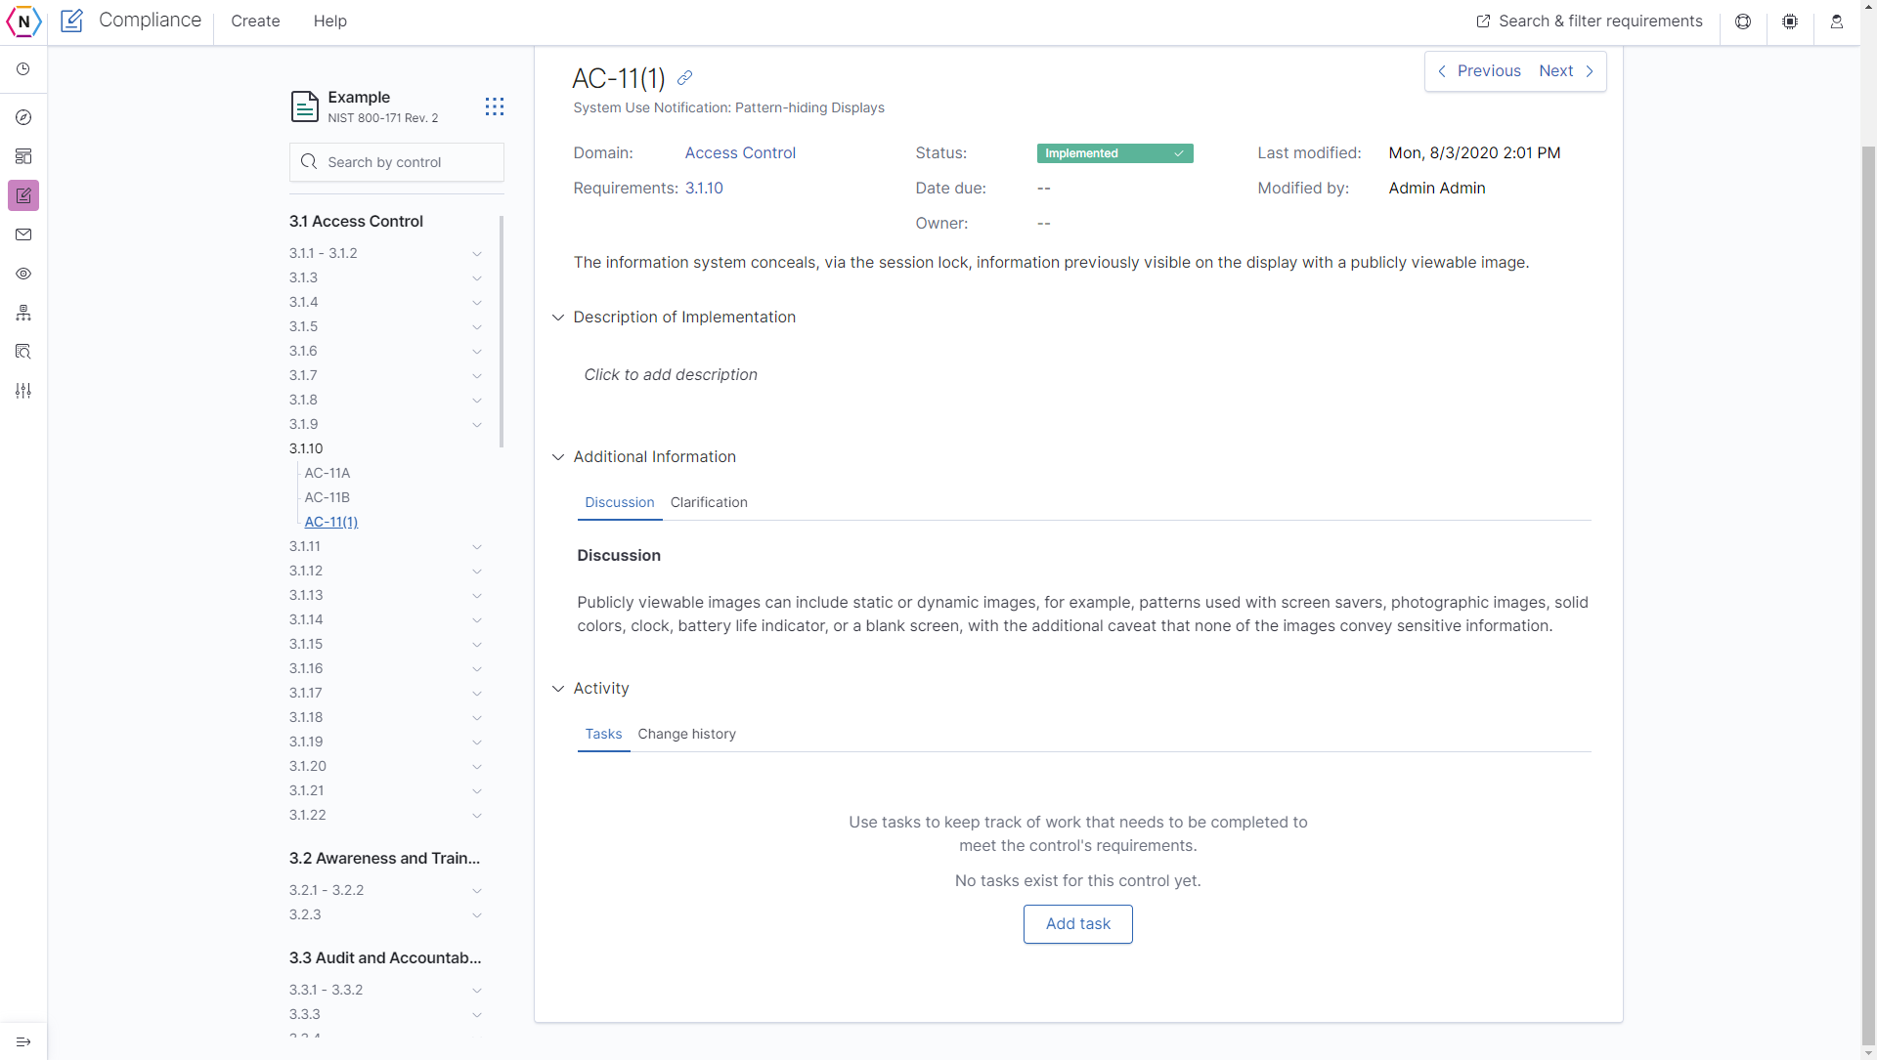Open the search report sidebar icon
The width and height of the screenshot is (1877, 1060).
[x=23, y=352]
